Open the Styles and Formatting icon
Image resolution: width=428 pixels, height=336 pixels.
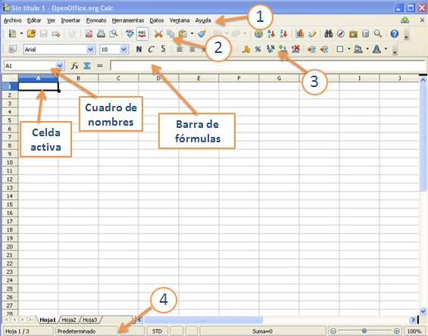pos(13,49)
